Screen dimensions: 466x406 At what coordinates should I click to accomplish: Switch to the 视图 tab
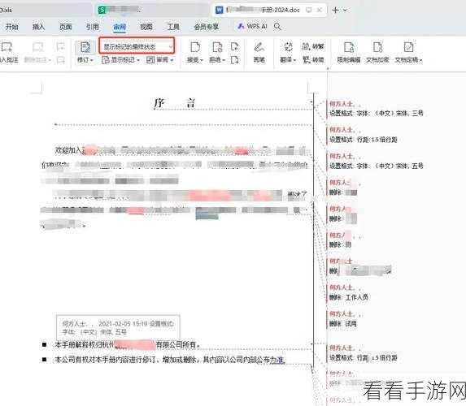(x=146, y=27)
